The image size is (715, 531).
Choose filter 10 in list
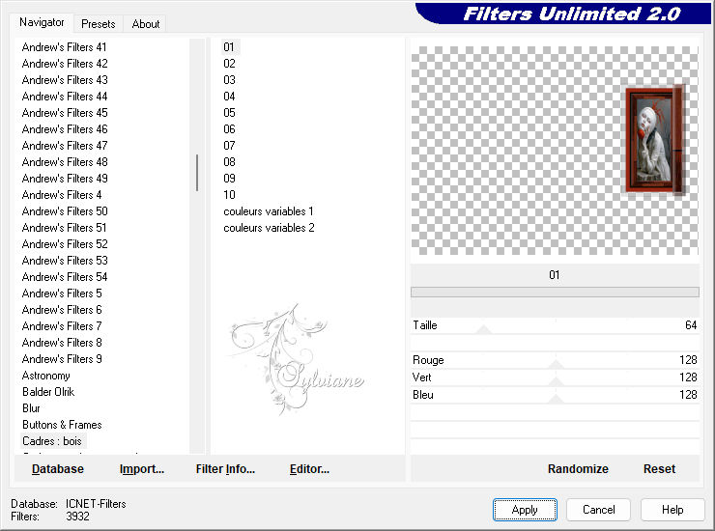click(x=229, y=195)
